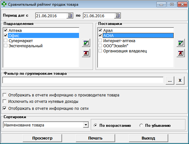The width and height of the screenshot is (189, 144).
Task: Click the product grouping filter field
Action: 83,80
